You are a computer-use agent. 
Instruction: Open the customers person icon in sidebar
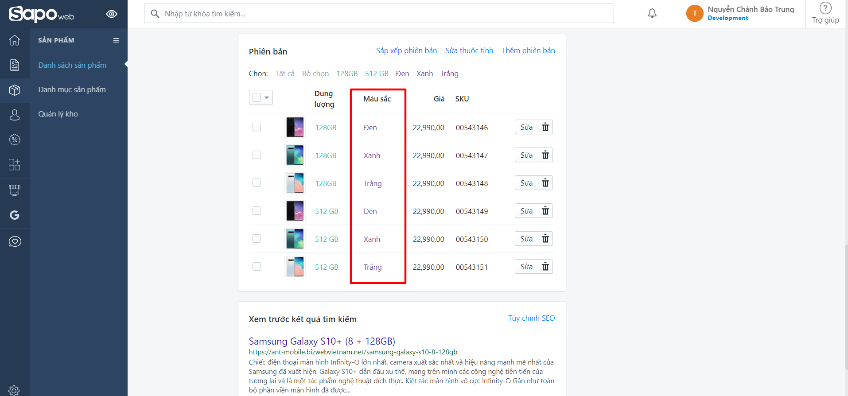point(15,115)
